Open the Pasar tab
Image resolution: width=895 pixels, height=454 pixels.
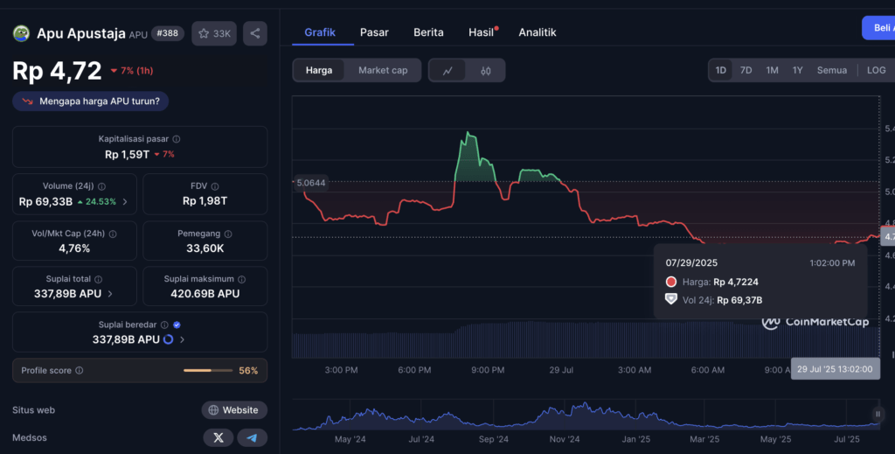(374, 32)
